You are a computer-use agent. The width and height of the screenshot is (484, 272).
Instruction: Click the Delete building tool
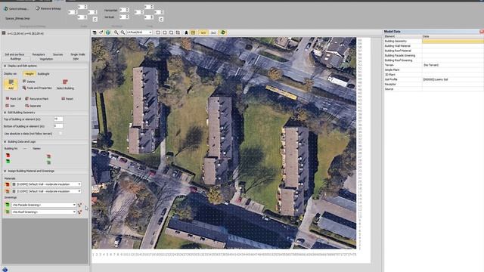coord(29,82)
